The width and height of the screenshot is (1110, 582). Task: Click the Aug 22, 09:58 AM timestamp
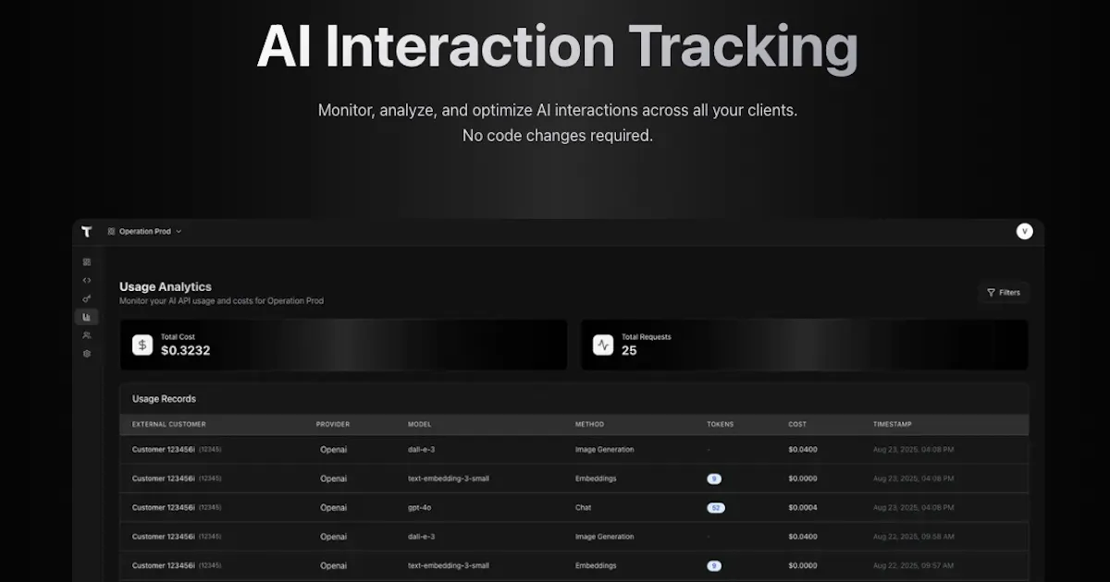click(x=914, y=537)
